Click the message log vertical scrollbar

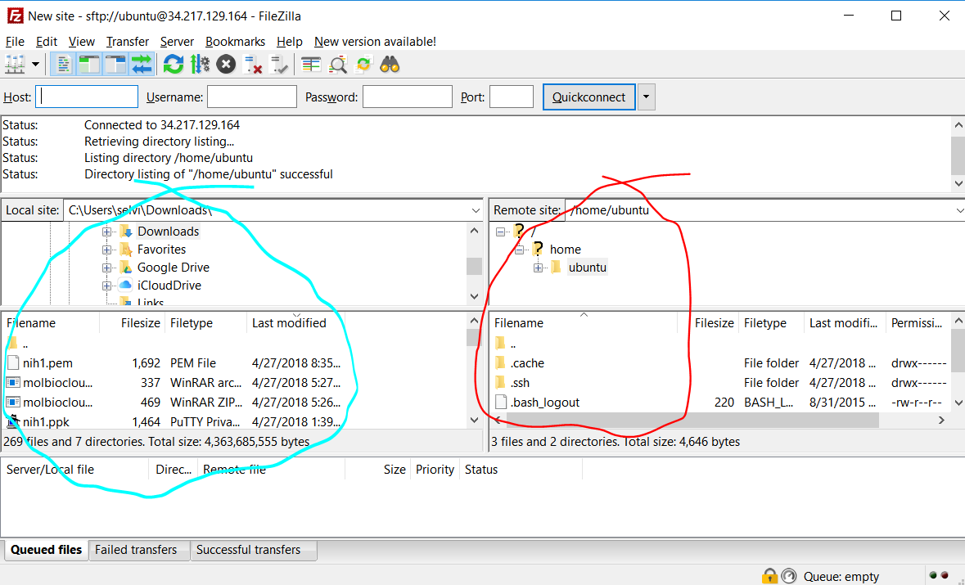coord(958,154)
